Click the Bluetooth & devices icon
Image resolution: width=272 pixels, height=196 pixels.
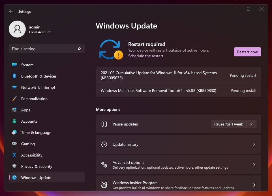coord(15,76)
